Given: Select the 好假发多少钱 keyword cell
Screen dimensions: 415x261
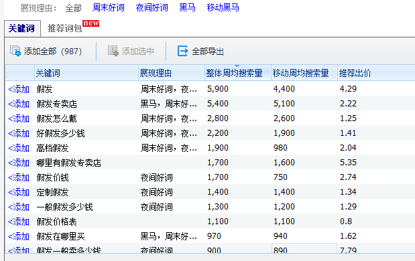Looking at the screenshot, I should (x=60, y=133).
